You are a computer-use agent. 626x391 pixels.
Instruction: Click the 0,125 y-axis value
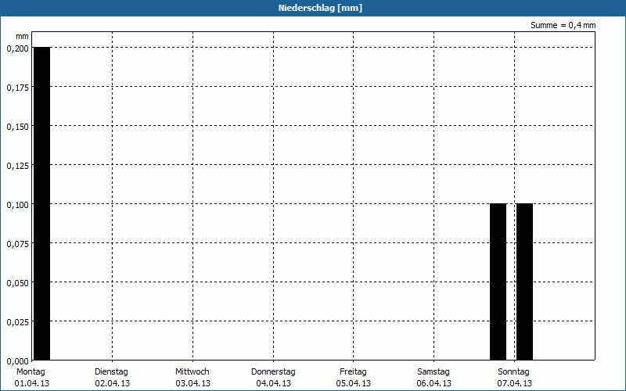point(17,166)
